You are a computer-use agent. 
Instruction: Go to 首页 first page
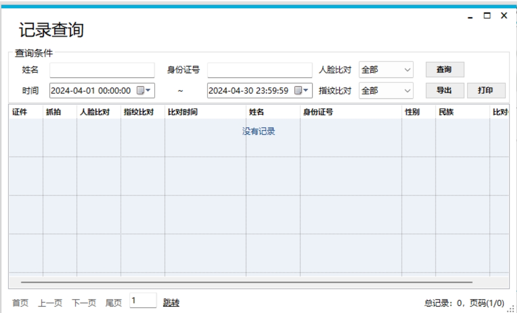click(20, 303)
